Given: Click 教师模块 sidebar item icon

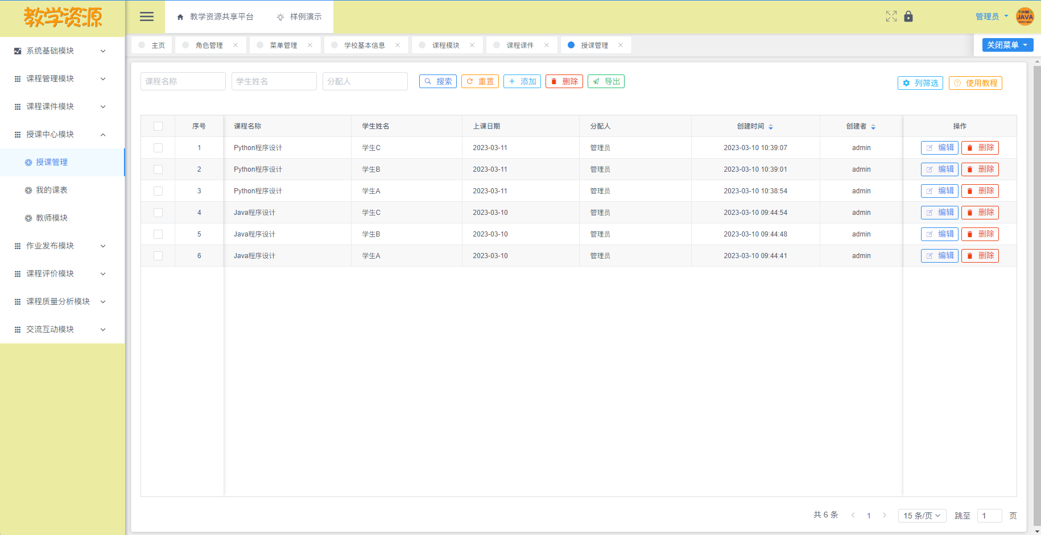Looking at the screenshot, I should pos(28,218).
